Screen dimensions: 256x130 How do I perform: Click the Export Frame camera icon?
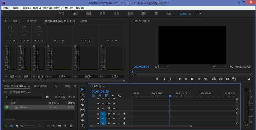[227, 79]
